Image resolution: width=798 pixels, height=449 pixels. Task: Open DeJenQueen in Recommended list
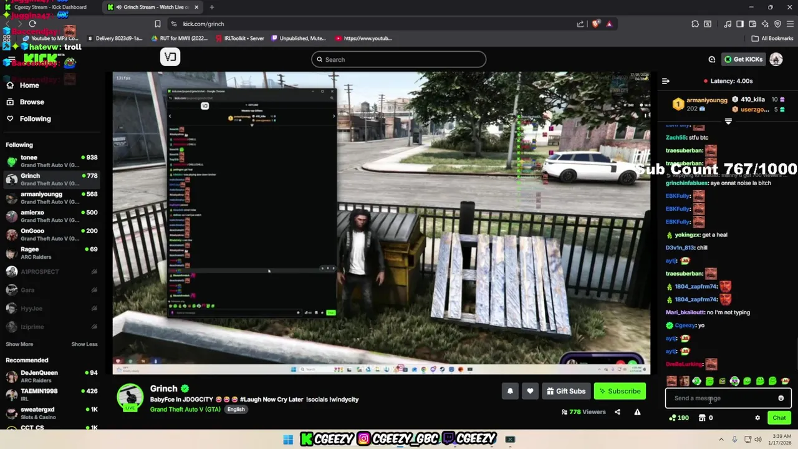[51, 376]
